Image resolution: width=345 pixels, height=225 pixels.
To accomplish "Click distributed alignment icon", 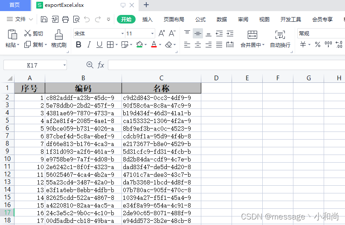I will pyautogui.click(x=230, y=45).
